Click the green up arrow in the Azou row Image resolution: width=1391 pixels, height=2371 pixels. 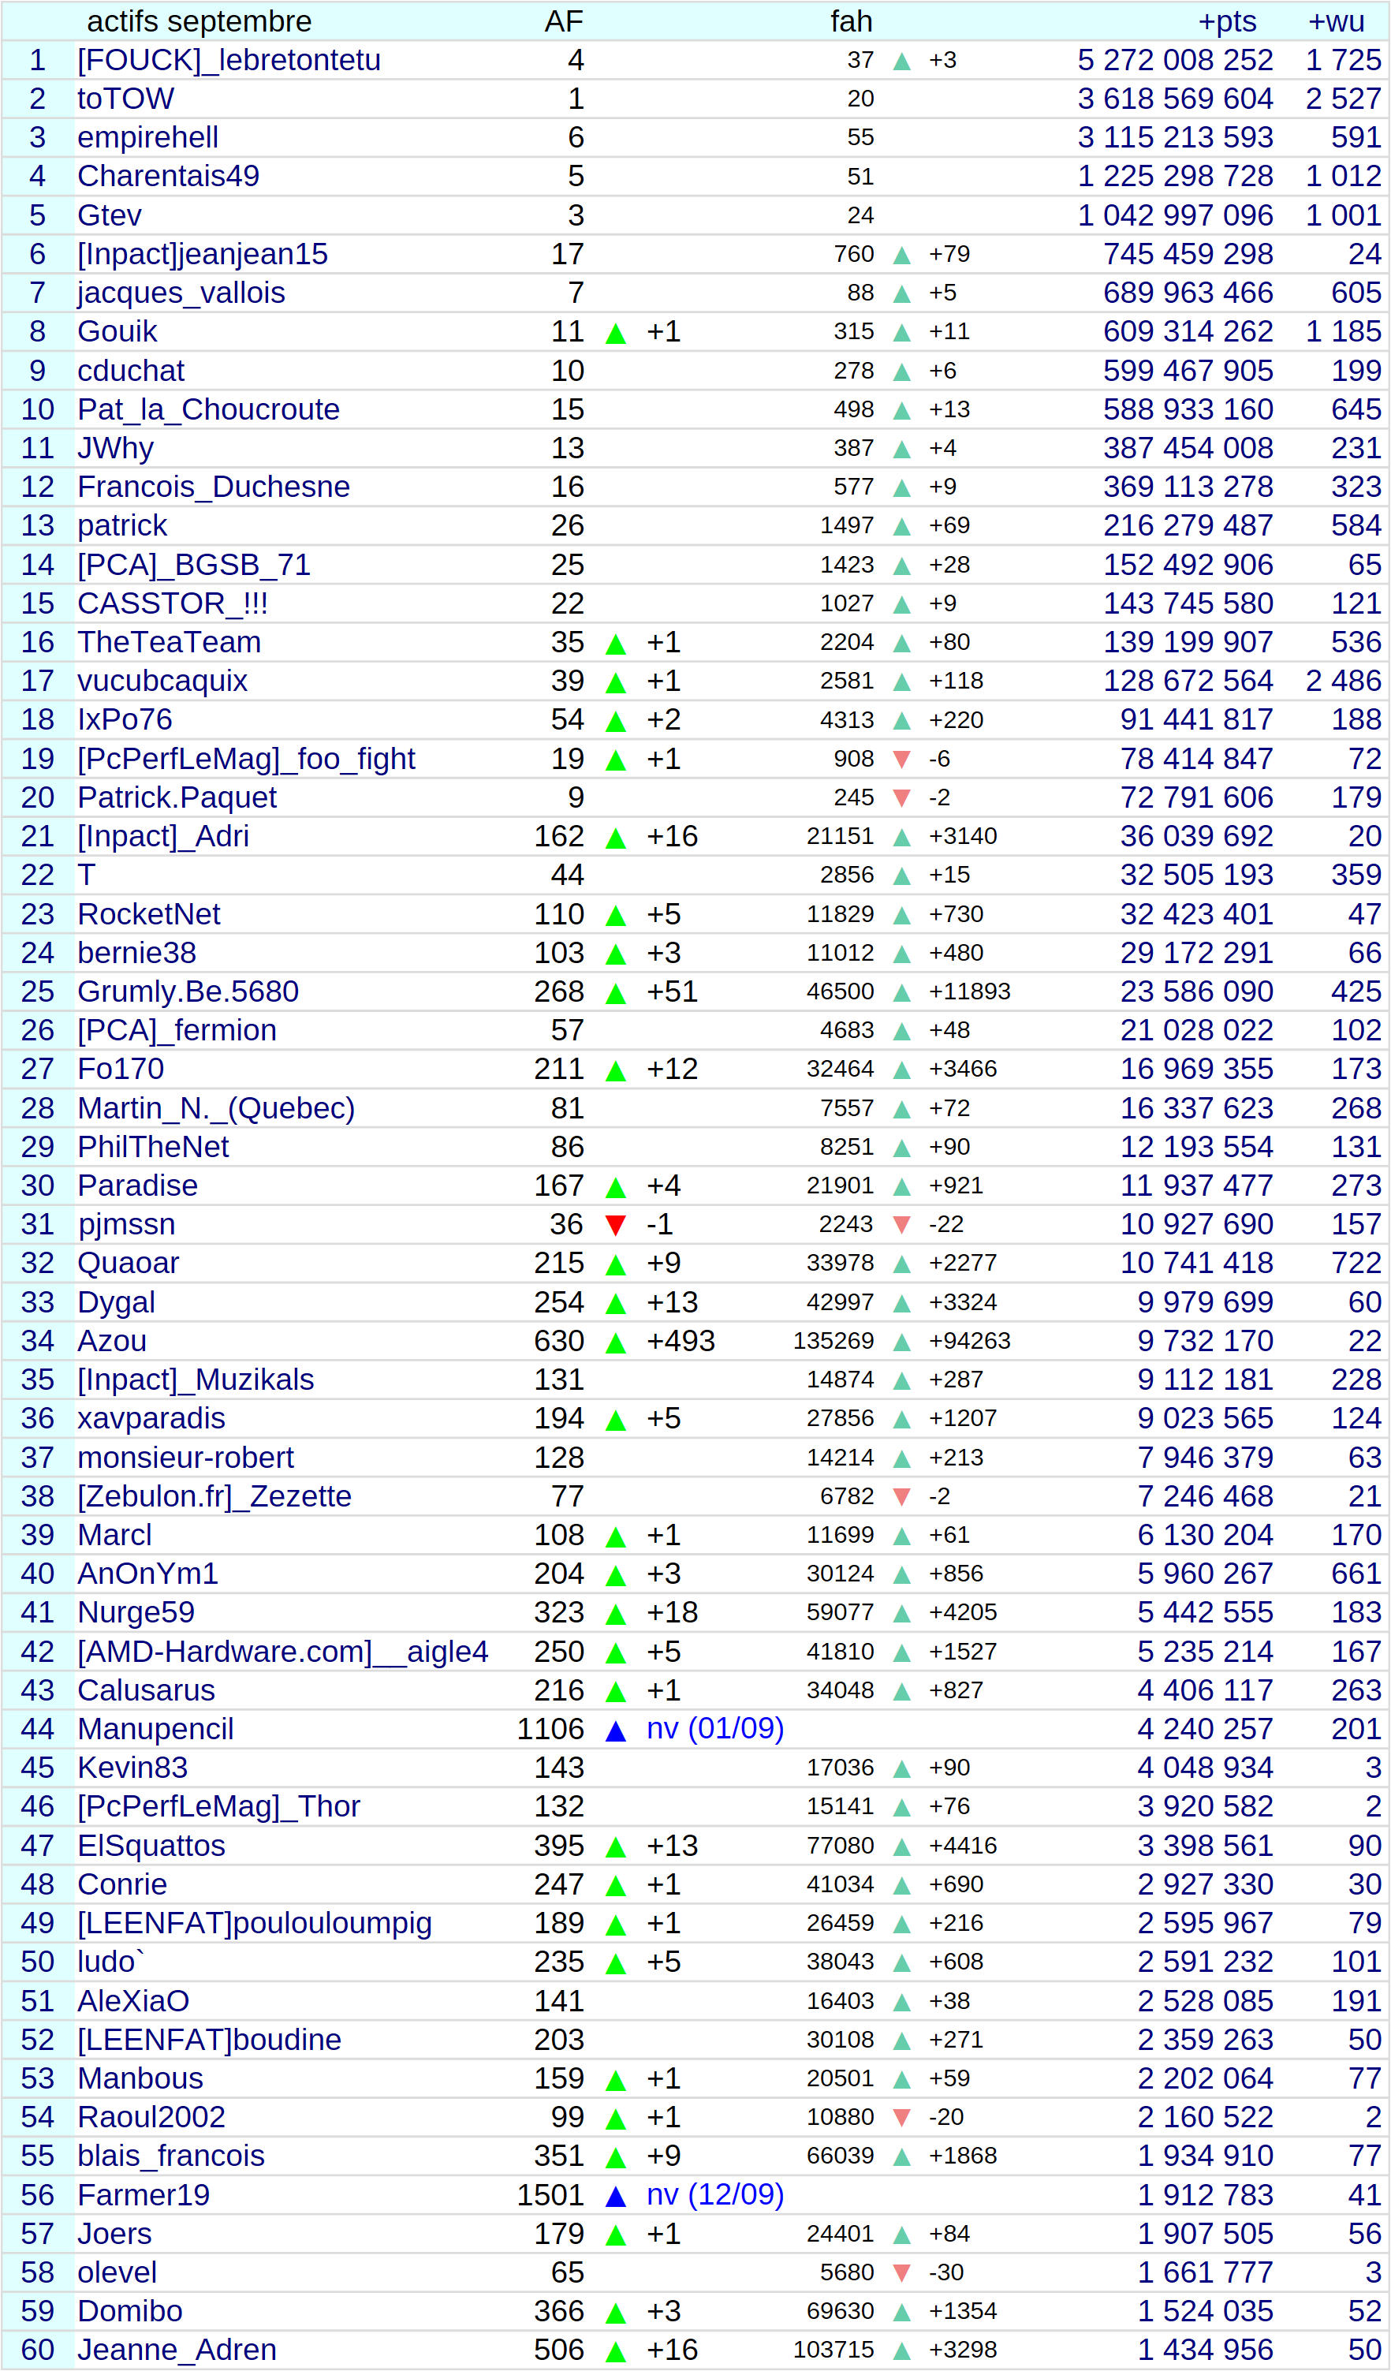[x=616, y=1343]
